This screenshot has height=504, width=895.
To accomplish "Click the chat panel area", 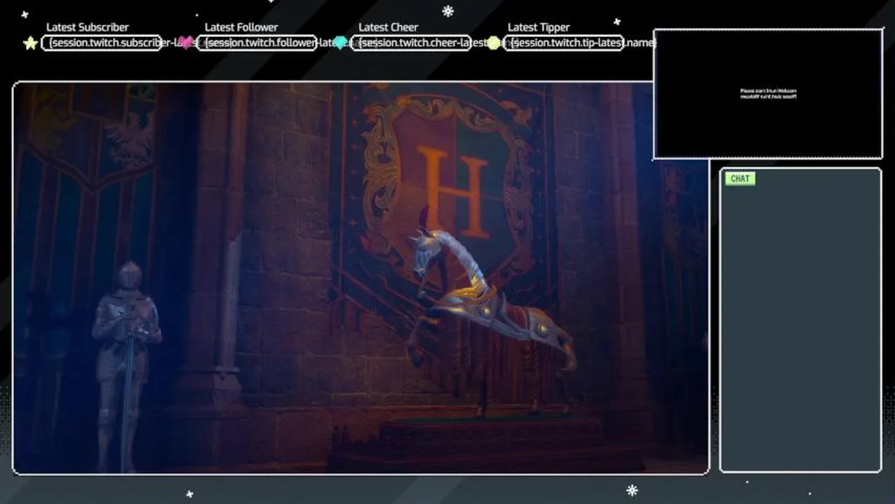I will coord(800,320).
